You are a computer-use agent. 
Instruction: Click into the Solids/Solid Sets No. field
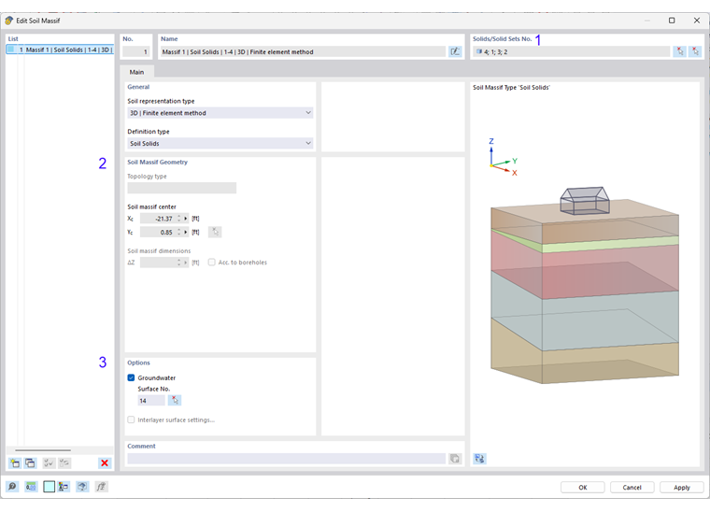pyautogui.click(x=571, y=51)
